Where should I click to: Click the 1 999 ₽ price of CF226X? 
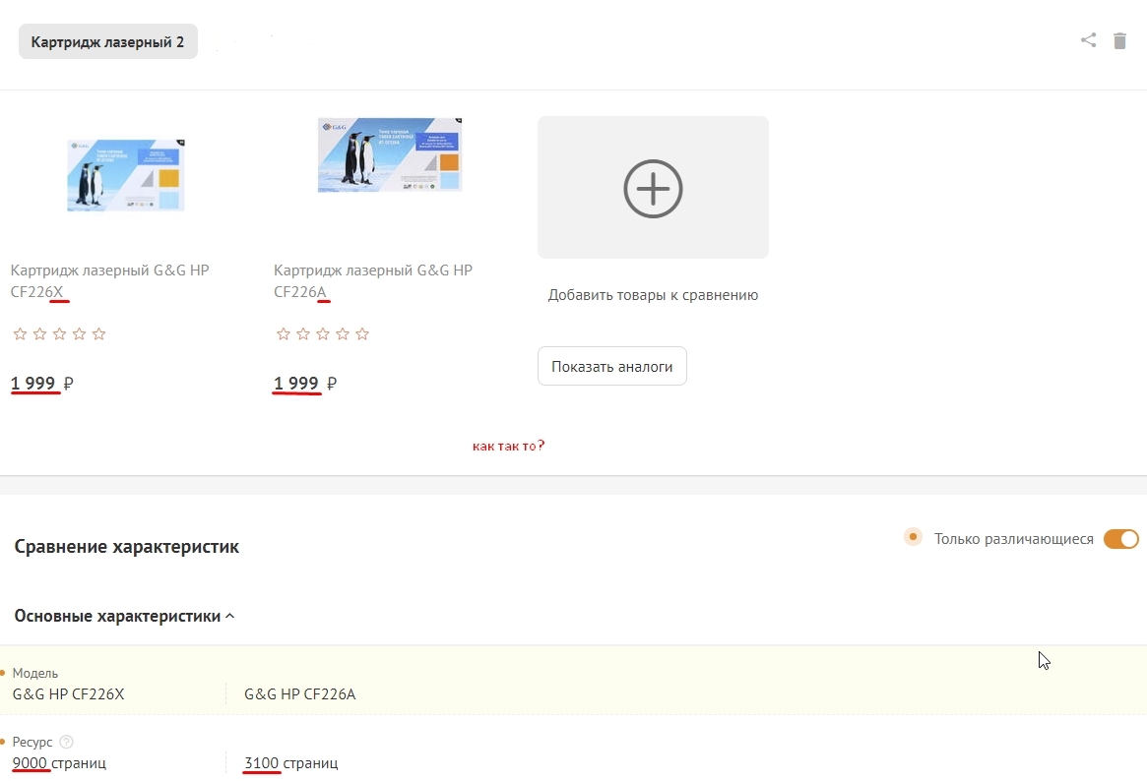[41, 384]
